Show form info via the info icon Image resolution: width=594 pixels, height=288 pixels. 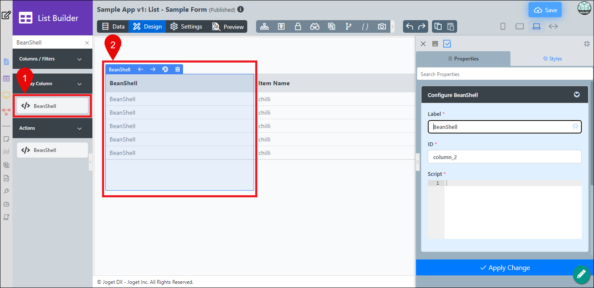tap(240, 9)
